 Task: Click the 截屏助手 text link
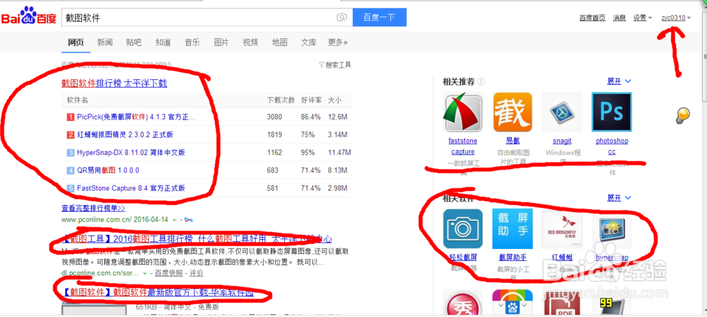513,258
